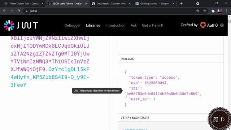Click the tab search circle button
This screenshot has width=231, height=130.
pos(198,4)
